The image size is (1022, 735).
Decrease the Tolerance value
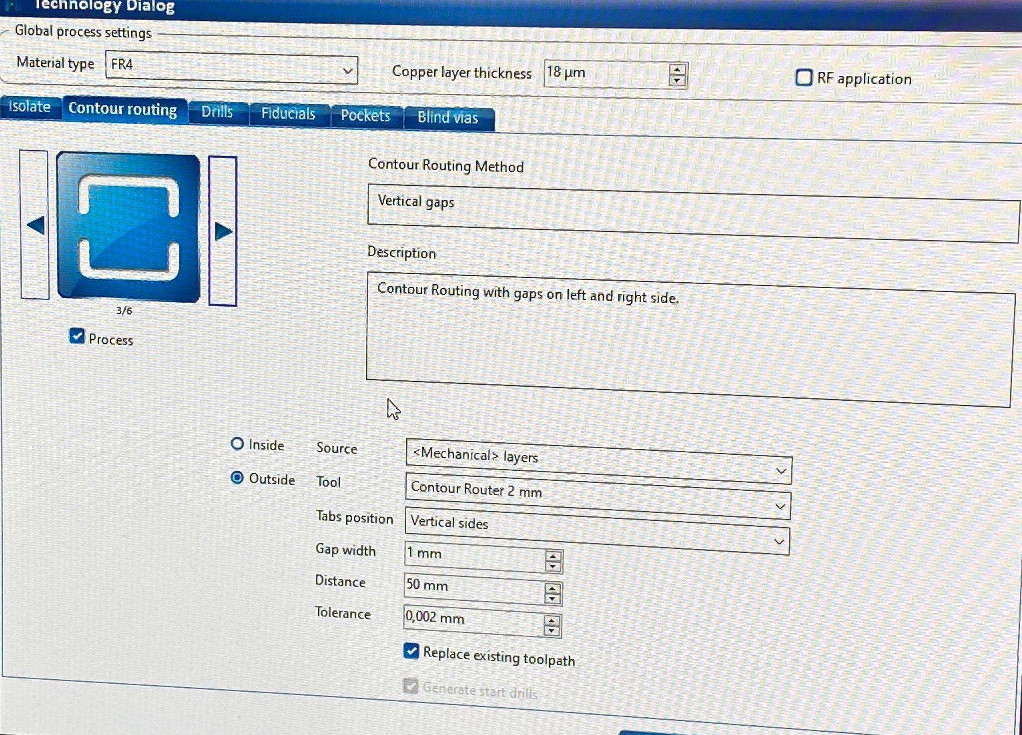551,632
